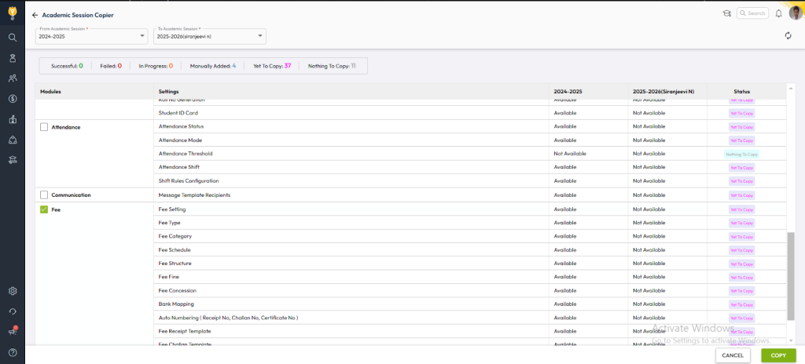The width and height of the screenshot is (805, 364).
Task: Click the refresh sync icon below profile avatar
Action: click(x=788, y=35)
